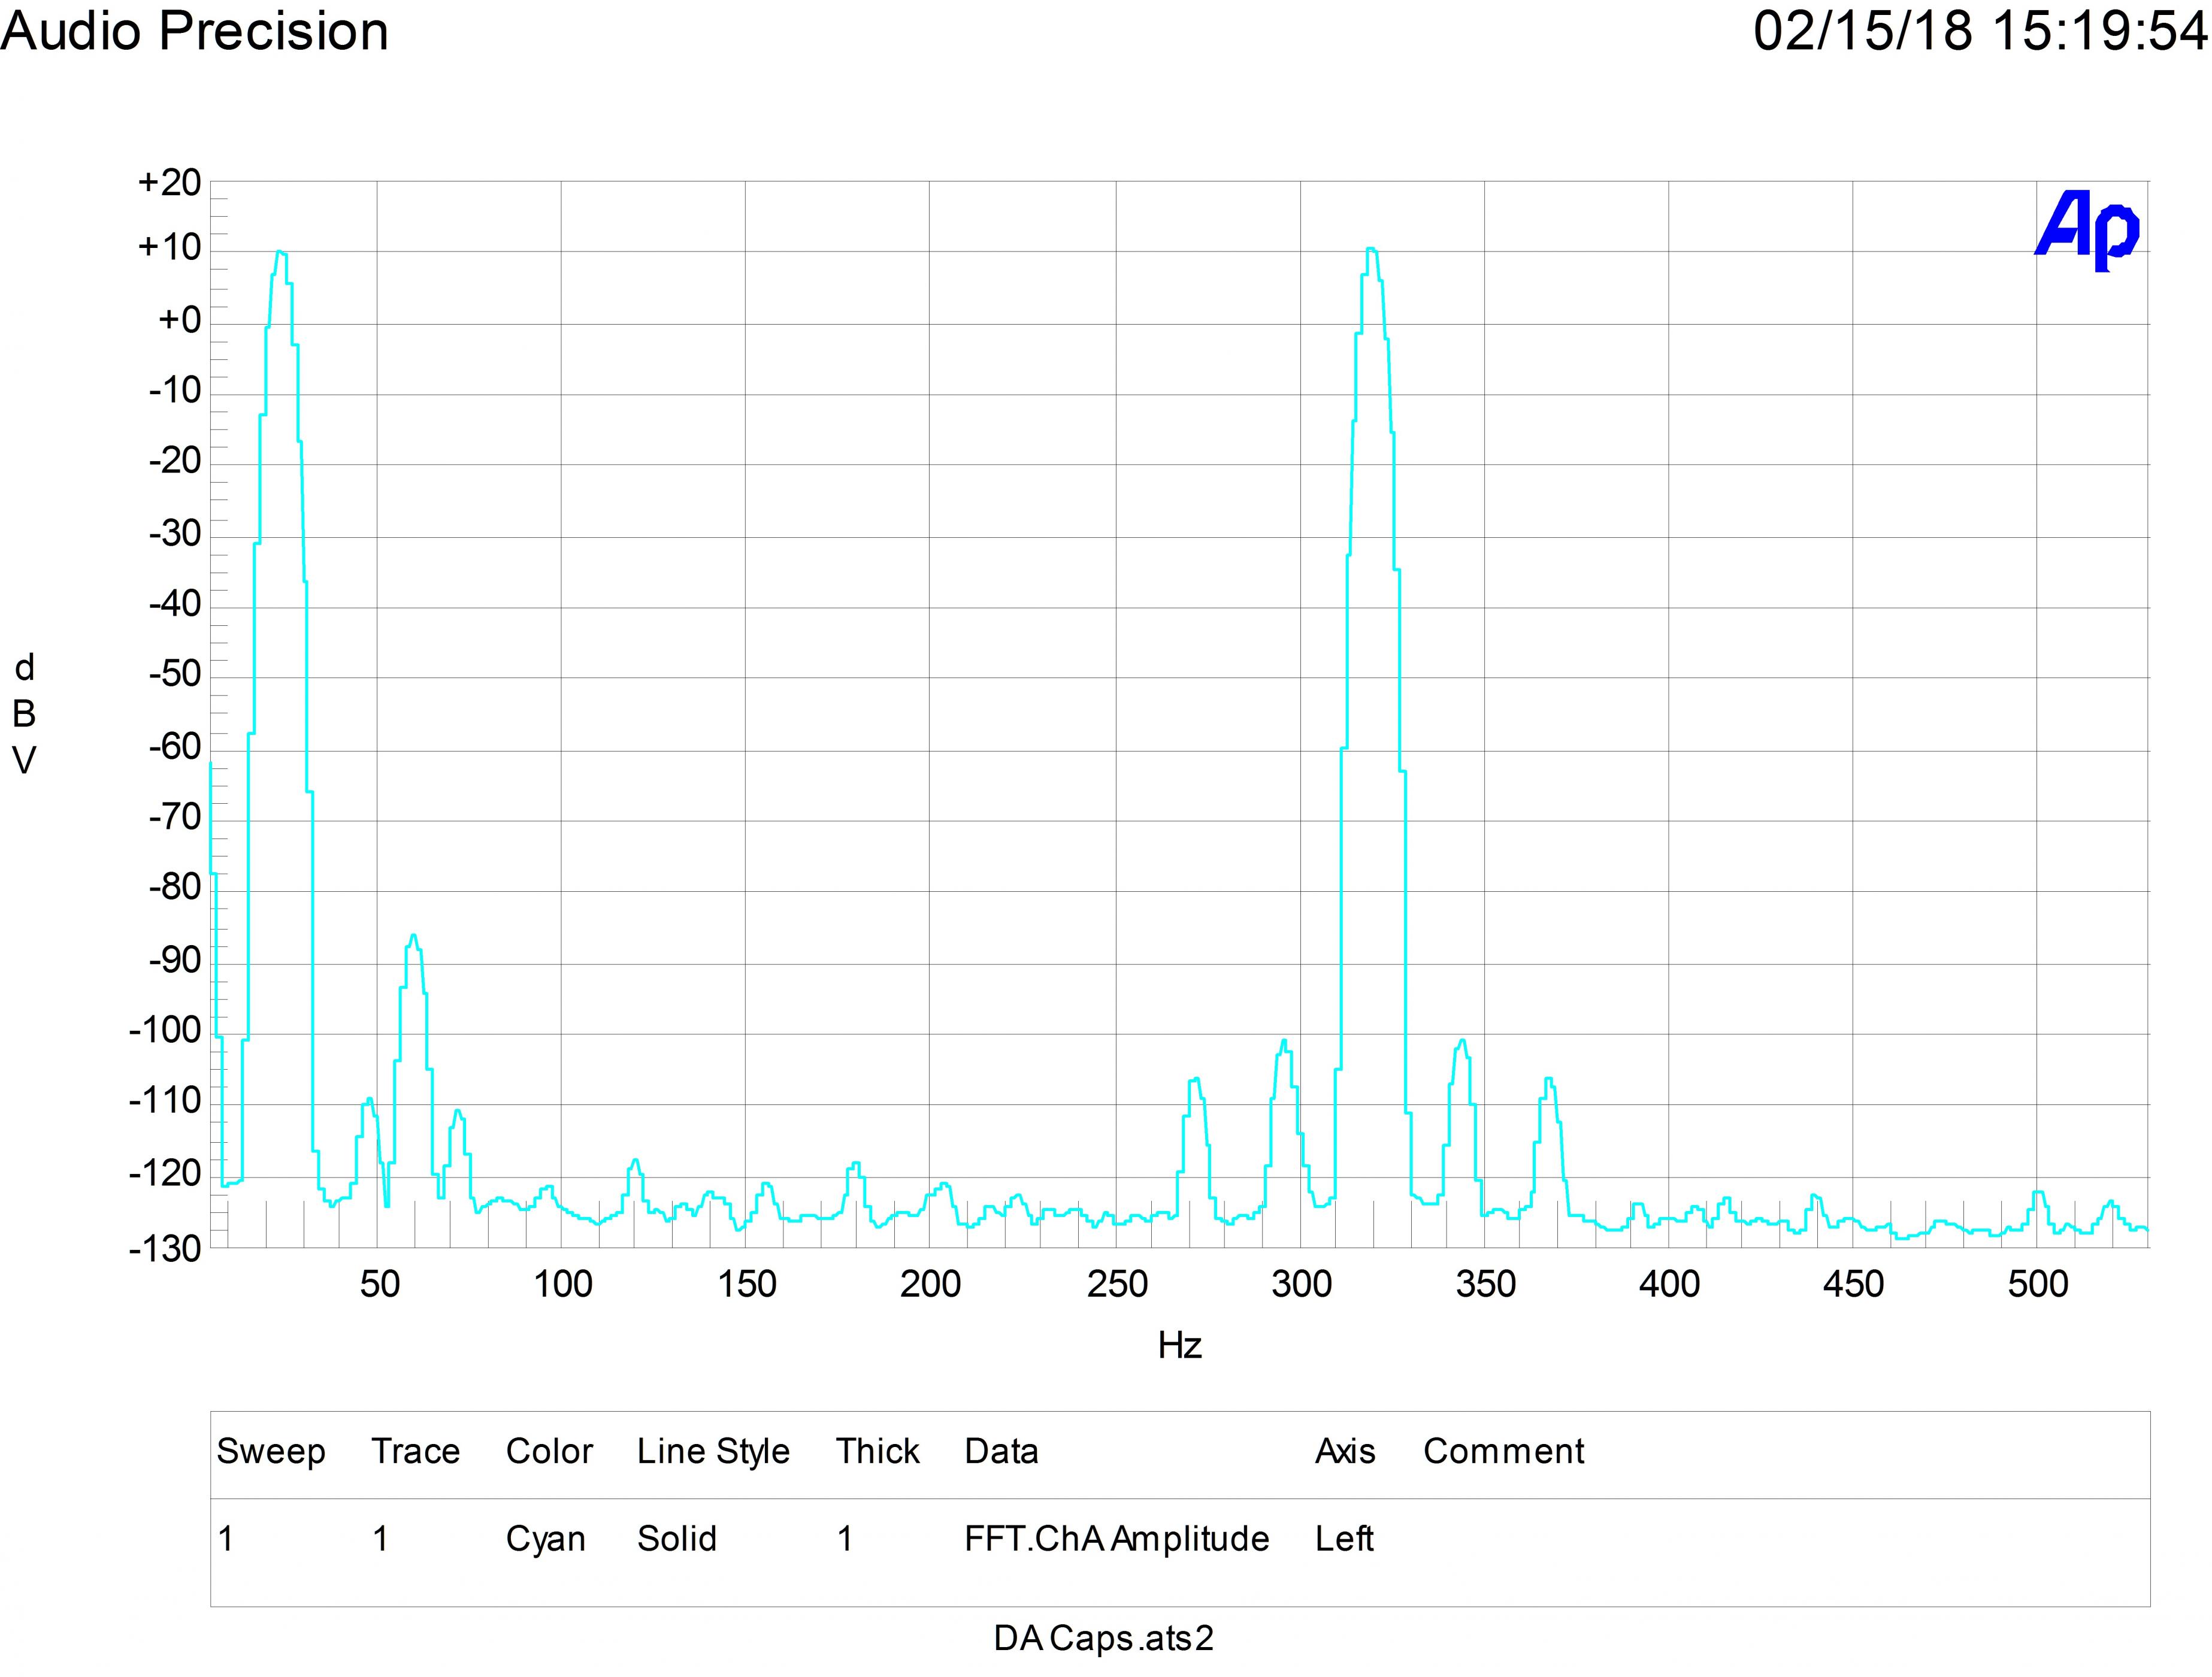Click the '+0' y-axis value

[180, 320]
